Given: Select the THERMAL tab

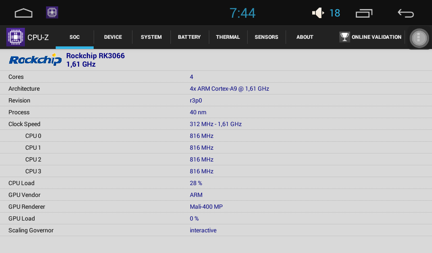Looking at the screenshot, I should tap(228, 37).
